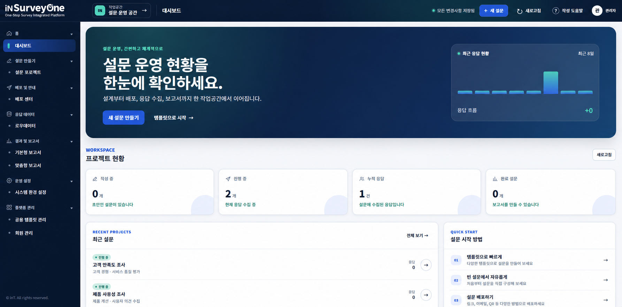Click the 템플릿으로 시작 link
The height and width of the screenshot is (307, 622).
[174, 118]
